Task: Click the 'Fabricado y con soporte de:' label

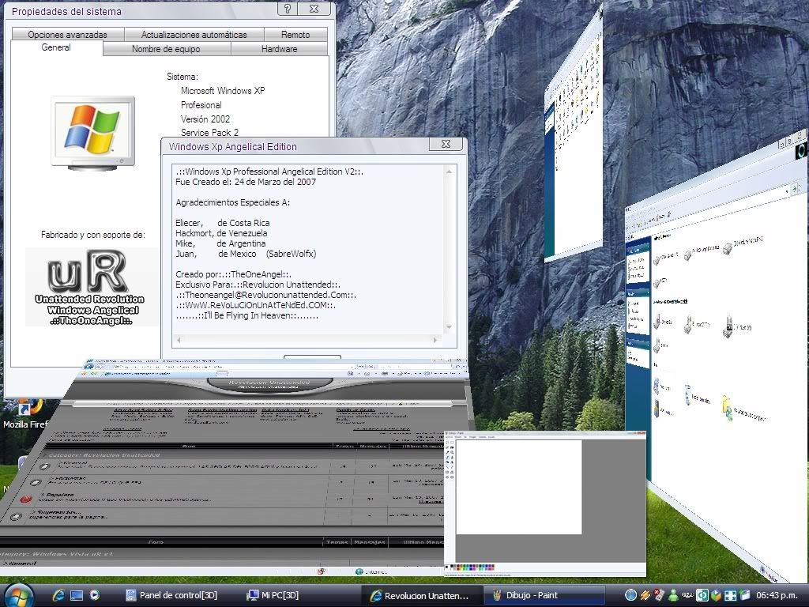Action: pyautogui.click(x=93, y=235)
